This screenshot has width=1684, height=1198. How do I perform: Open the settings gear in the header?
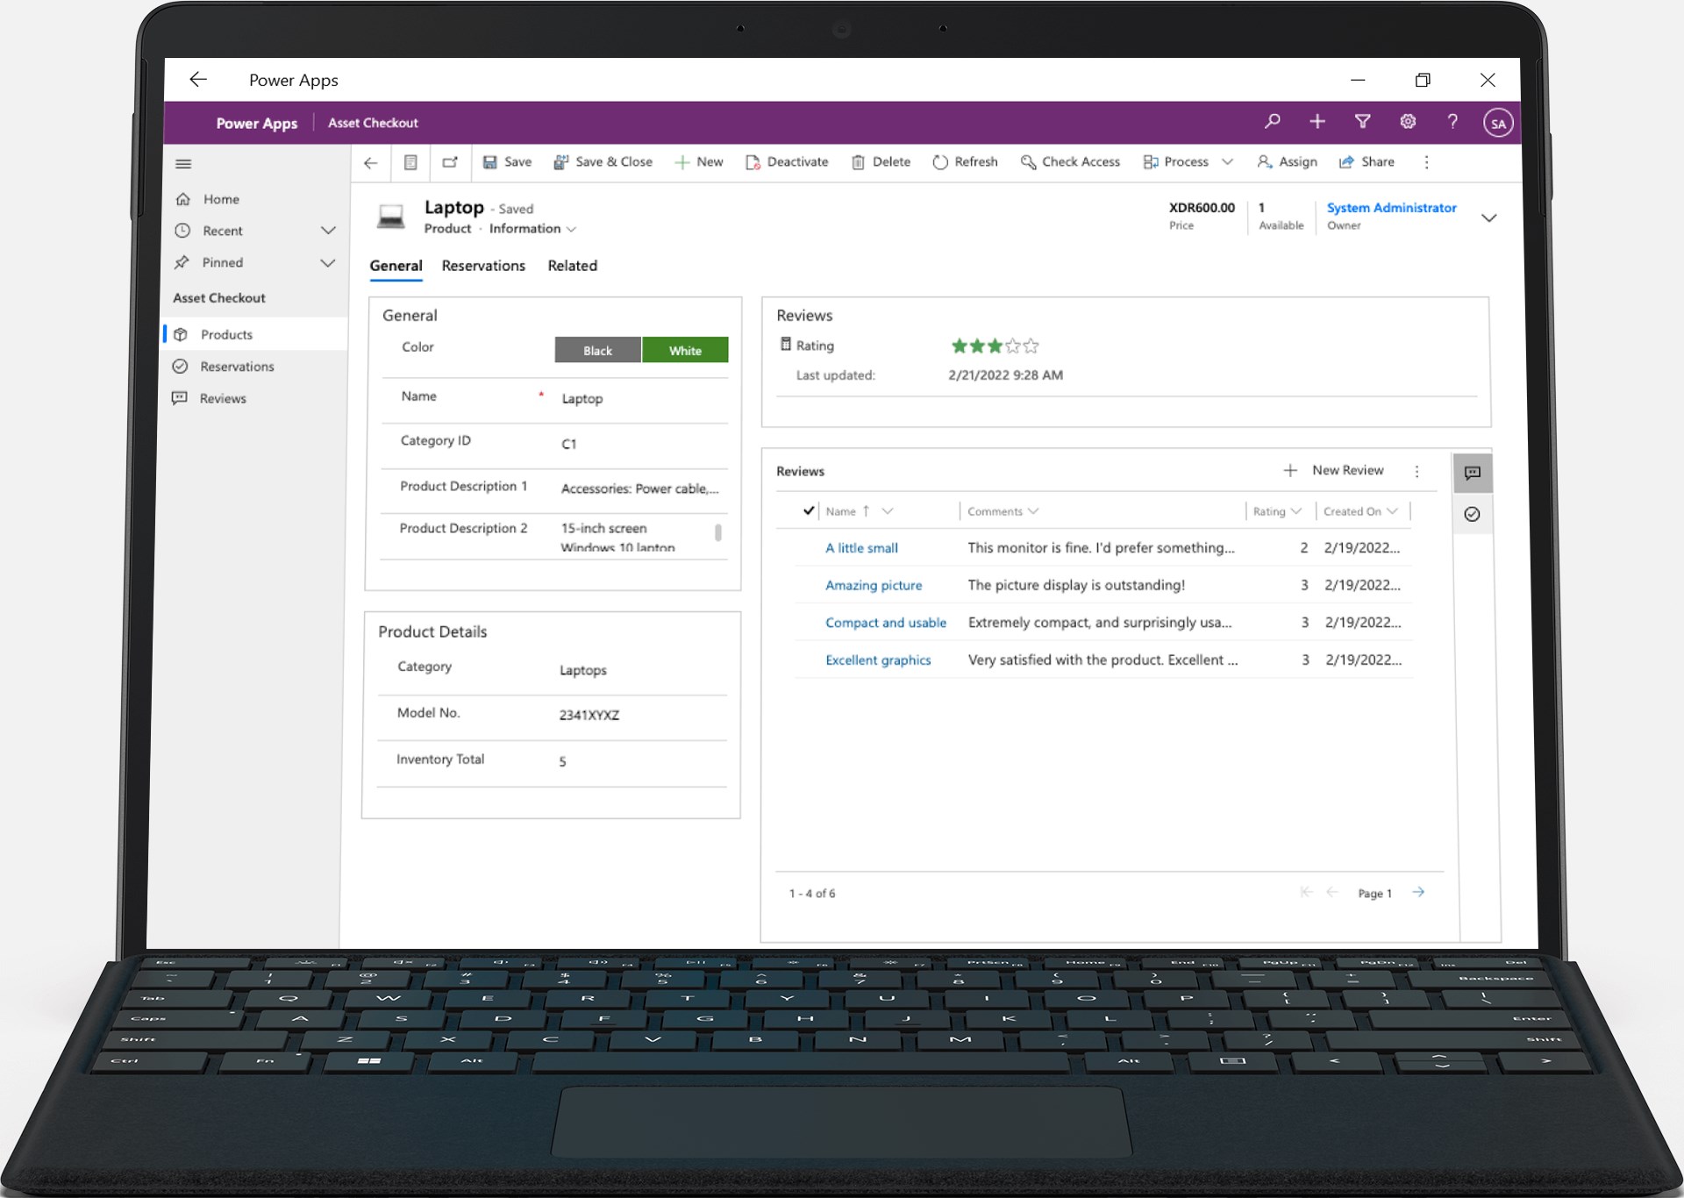(x=1408, y=122)
